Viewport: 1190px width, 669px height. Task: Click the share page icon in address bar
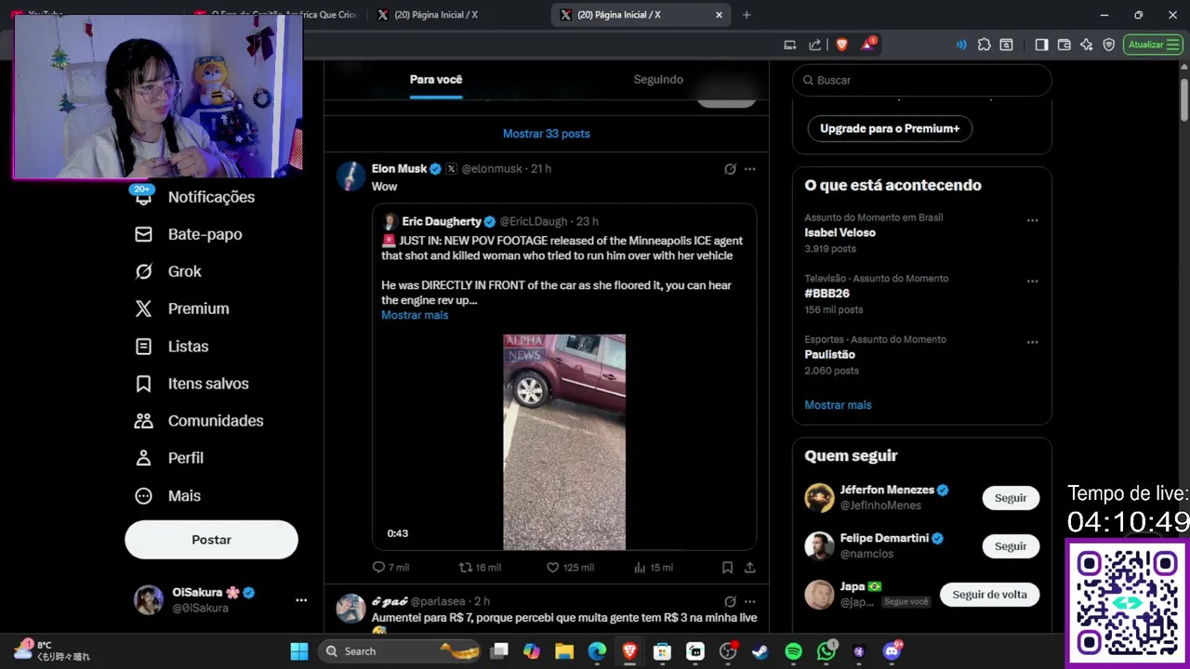[815, 45]
